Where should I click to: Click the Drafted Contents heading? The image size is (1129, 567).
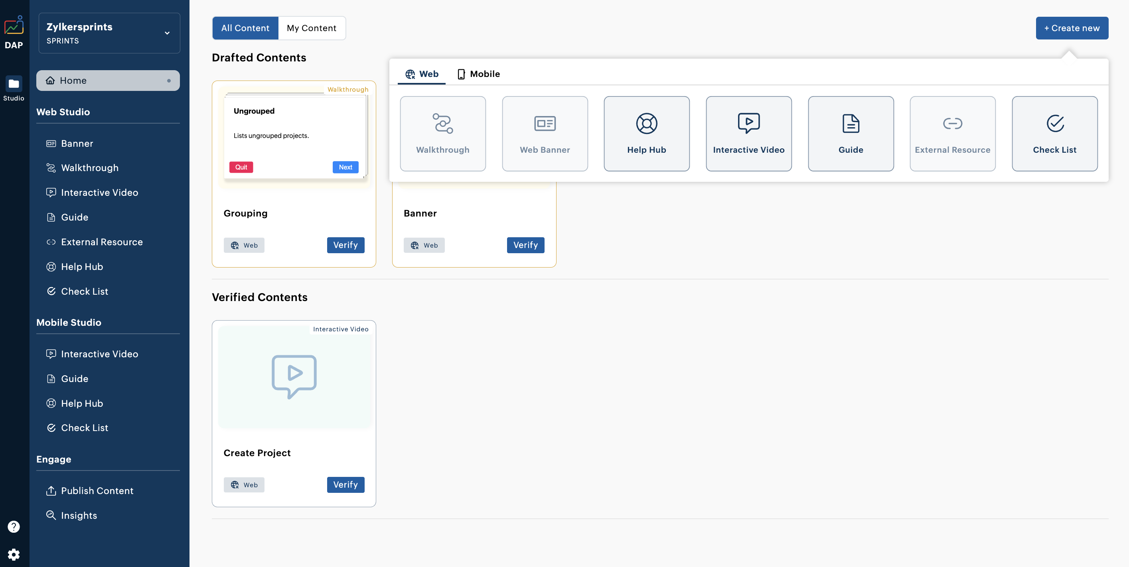(x=259, y=57)
